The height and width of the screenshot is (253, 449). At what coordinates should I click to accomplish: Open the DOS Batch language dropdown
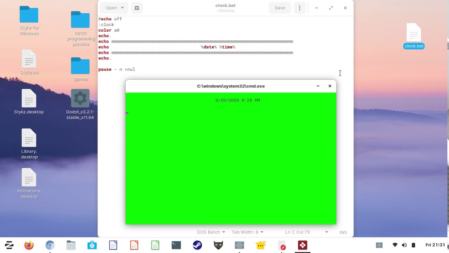point(211,232)
